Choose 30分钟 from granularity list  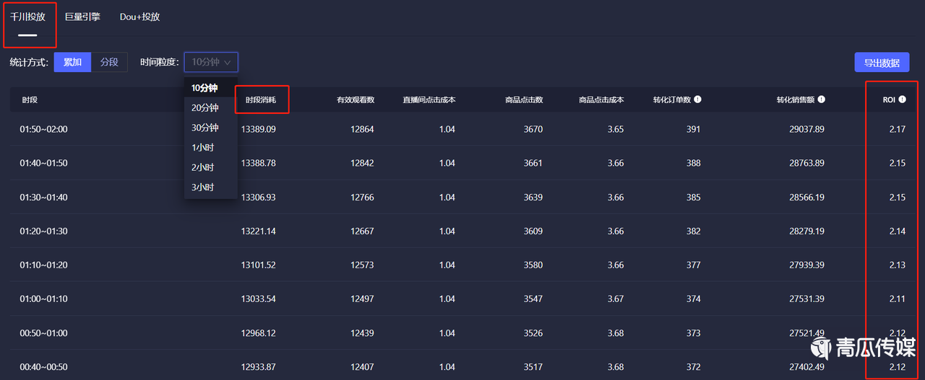click(x=205, y=128)
